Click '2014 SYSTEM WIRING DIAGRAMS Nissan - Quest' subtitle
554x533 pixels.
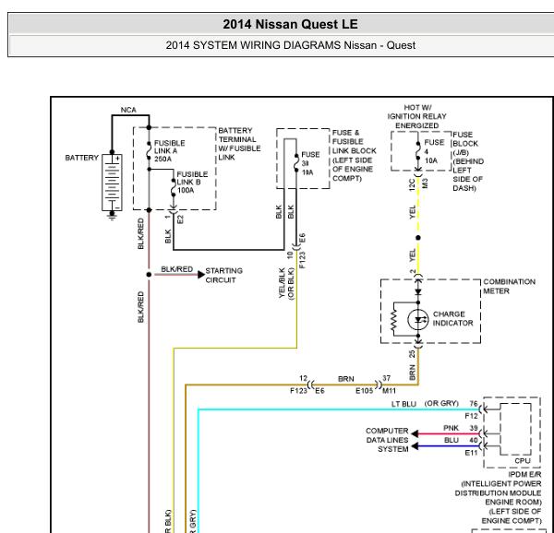point(291,45)
